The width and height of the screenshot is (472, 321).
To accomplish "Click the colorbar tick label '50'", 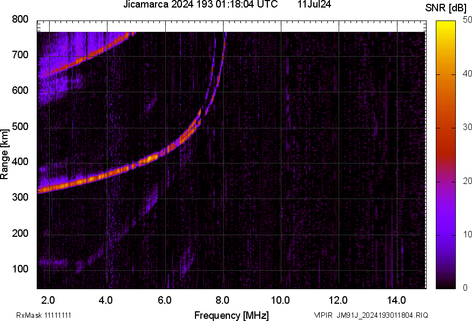I will tap(467, 19).
